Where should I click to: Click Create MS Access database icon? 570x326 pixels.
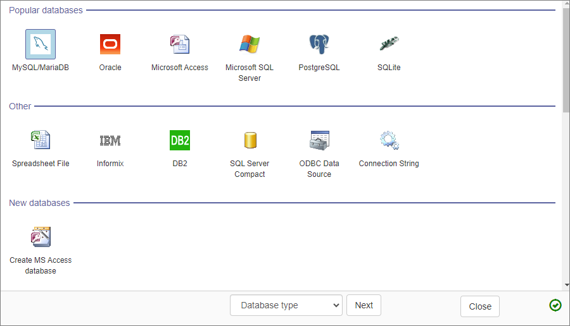41,237
